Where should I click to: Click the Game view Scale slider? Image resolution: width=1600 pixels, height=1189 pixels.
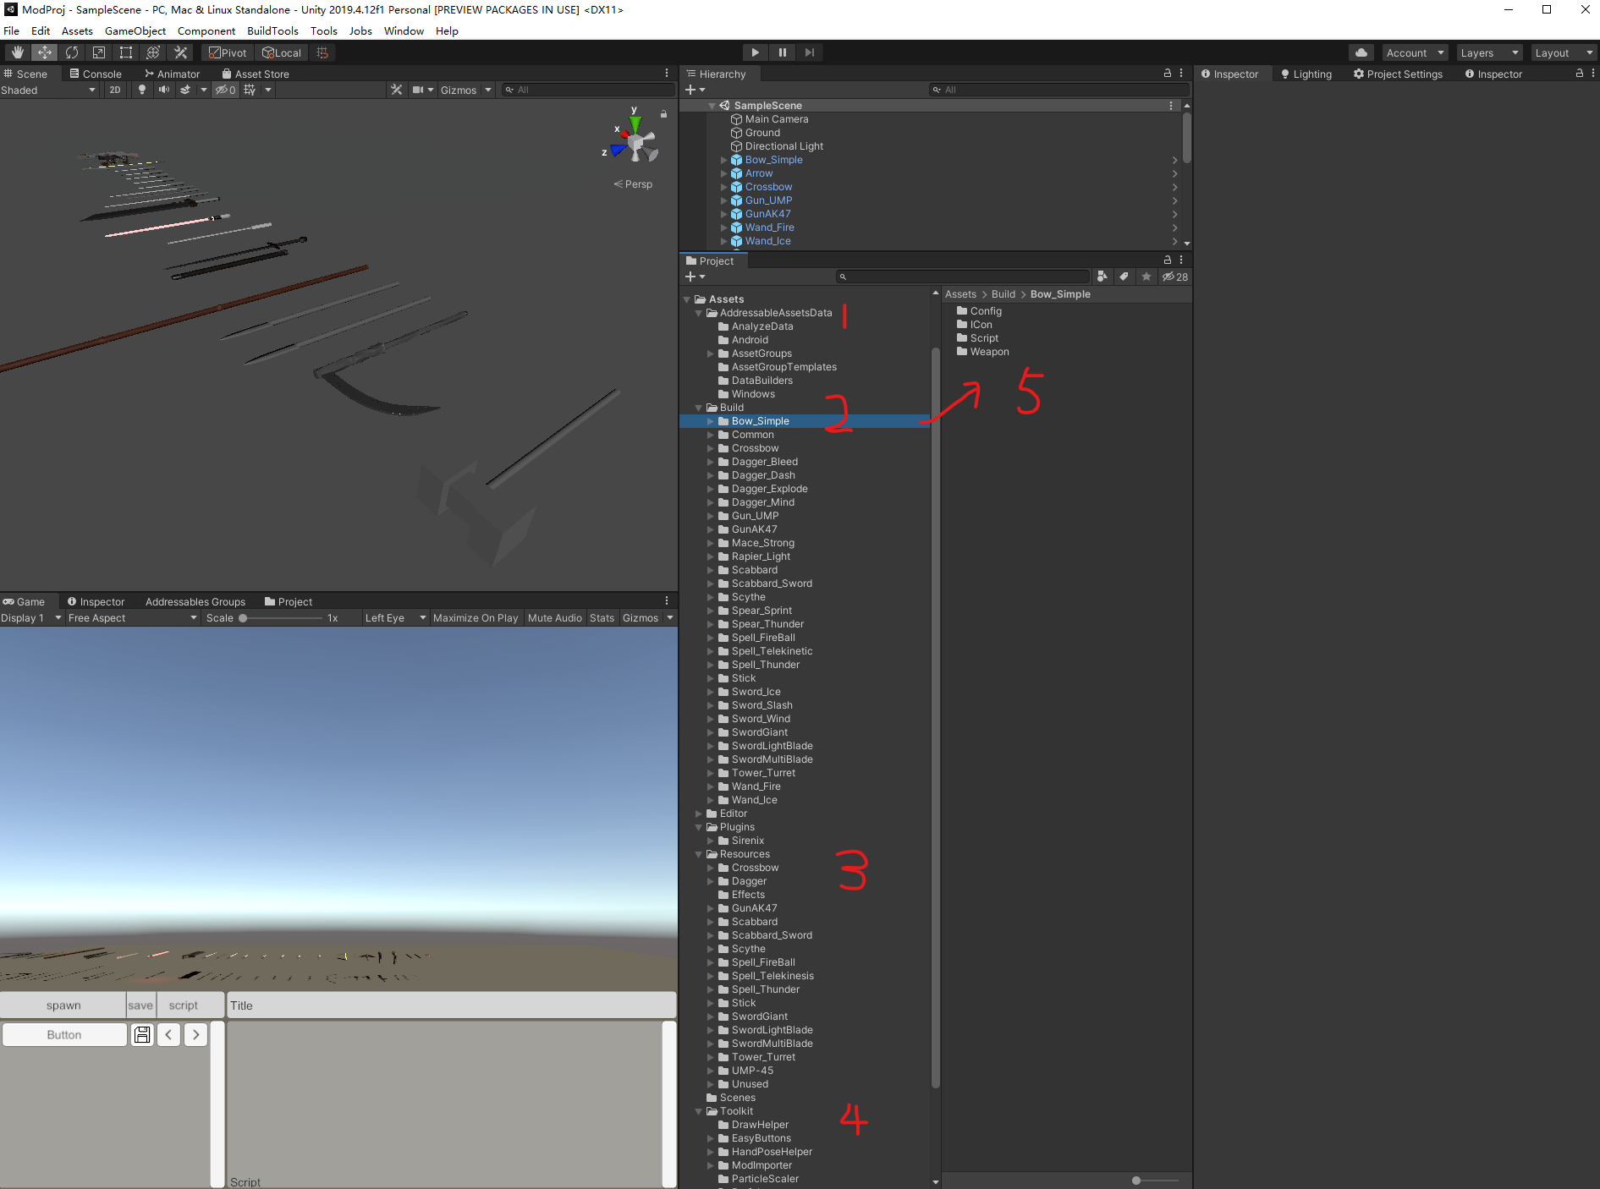click(281, 617)
